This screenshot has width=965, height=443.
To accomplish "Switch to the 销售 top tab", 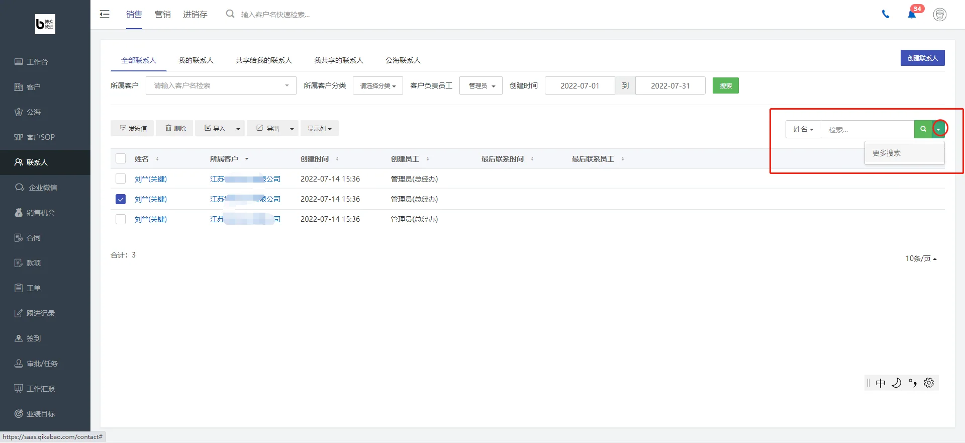I will [x=134, y=14].
